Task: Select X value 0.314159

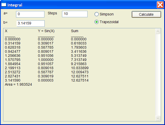Action: 13,43
